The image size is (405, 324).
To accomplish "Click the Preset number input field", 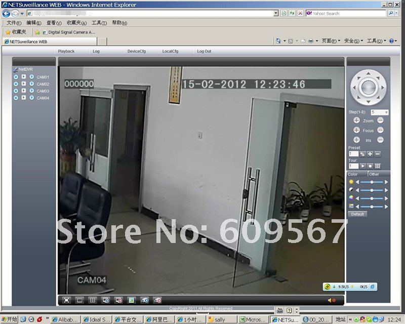I will 353,154.
